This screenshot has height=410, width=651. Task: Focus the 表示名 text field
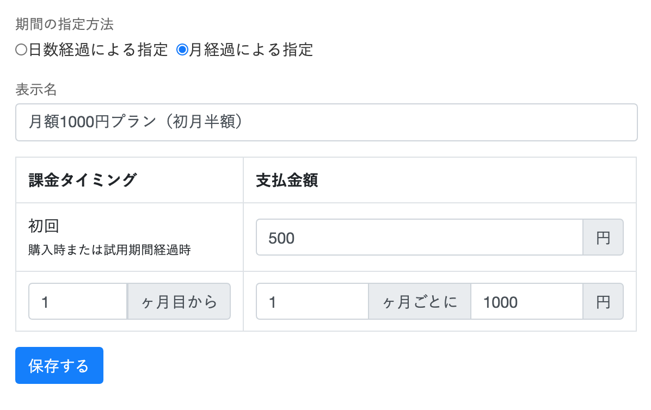pos(326,122)
